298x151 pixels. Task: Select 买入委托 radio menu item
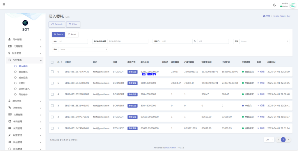point(15,66)
